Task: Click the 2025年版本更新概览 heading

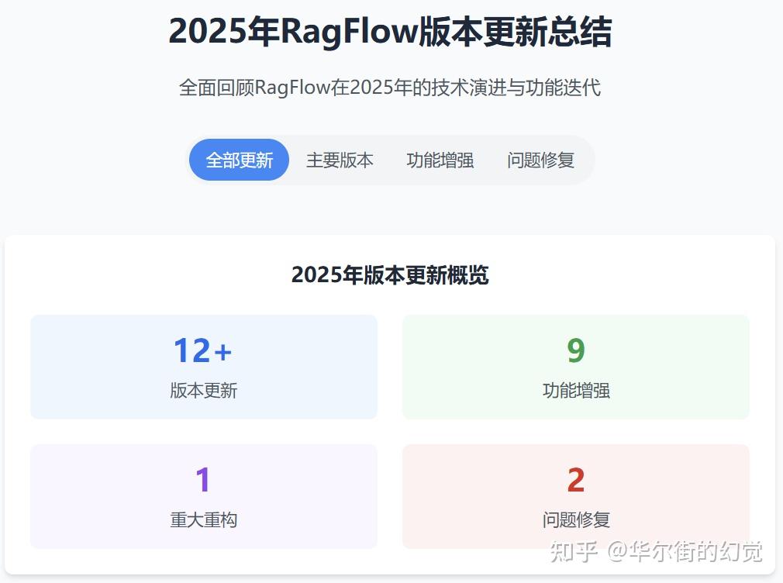Action: (389, 276)
